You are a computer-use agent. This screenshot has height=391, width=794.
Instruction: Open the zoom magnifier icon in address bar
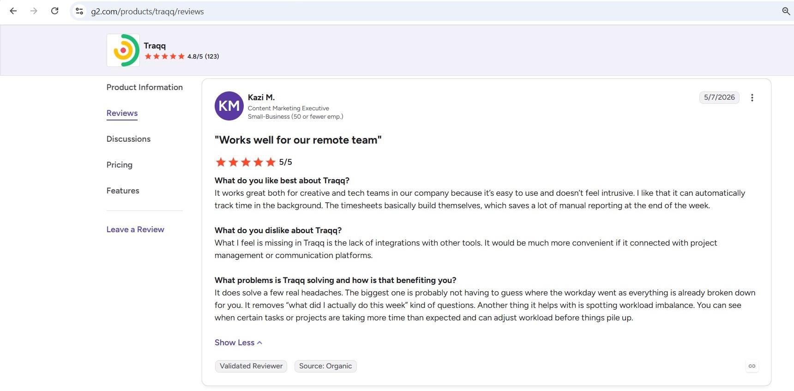tap(786, 11)
